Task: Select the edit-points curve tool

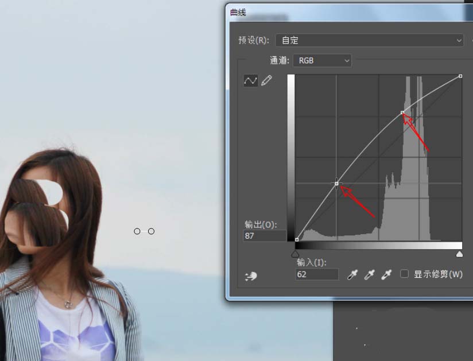Action: pyautogui.click(x=251, y=80)
